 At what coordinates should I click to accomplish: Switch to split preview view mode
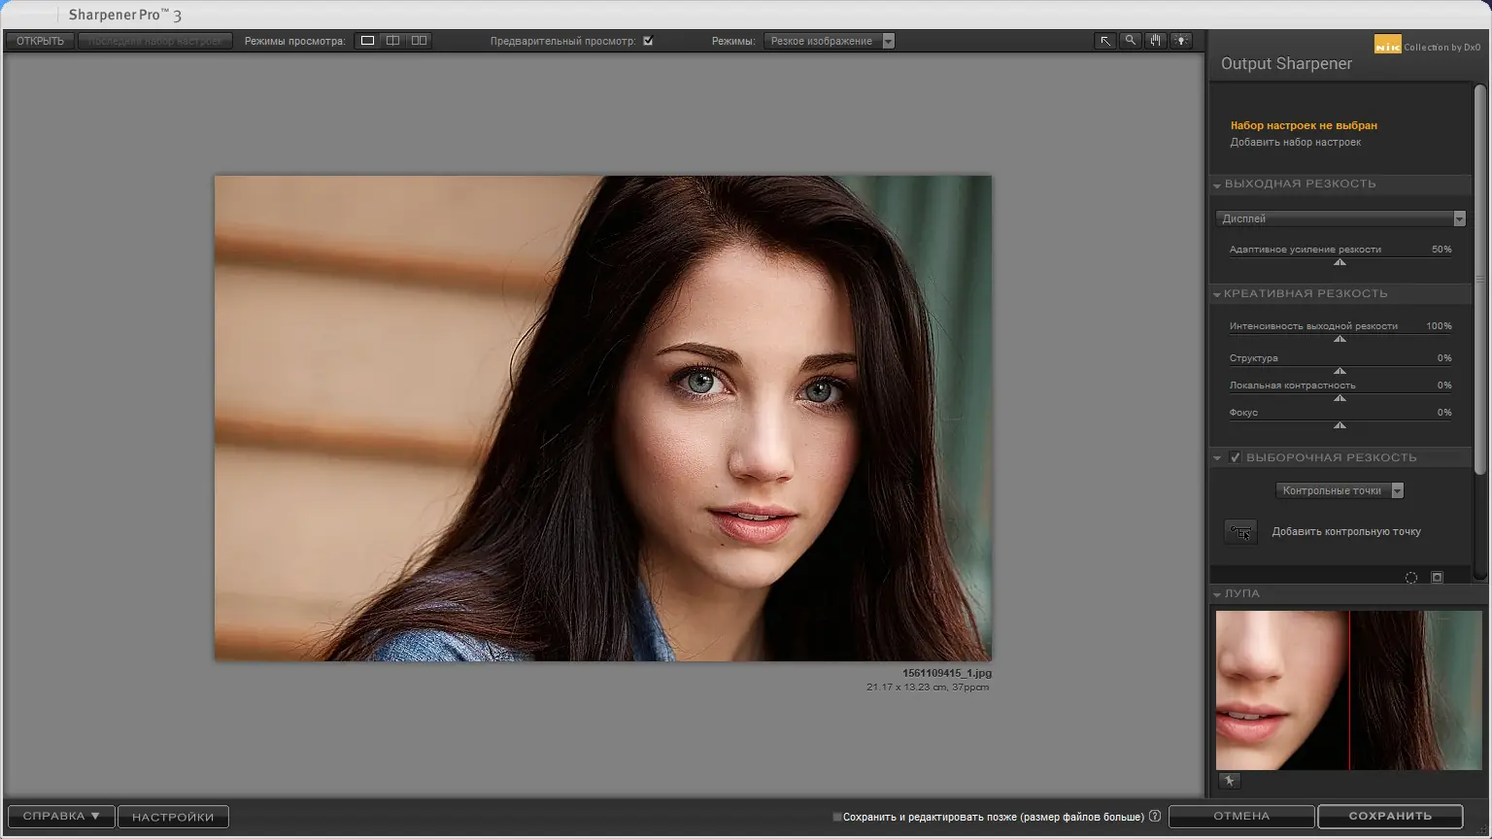click(x=392, y=41)
